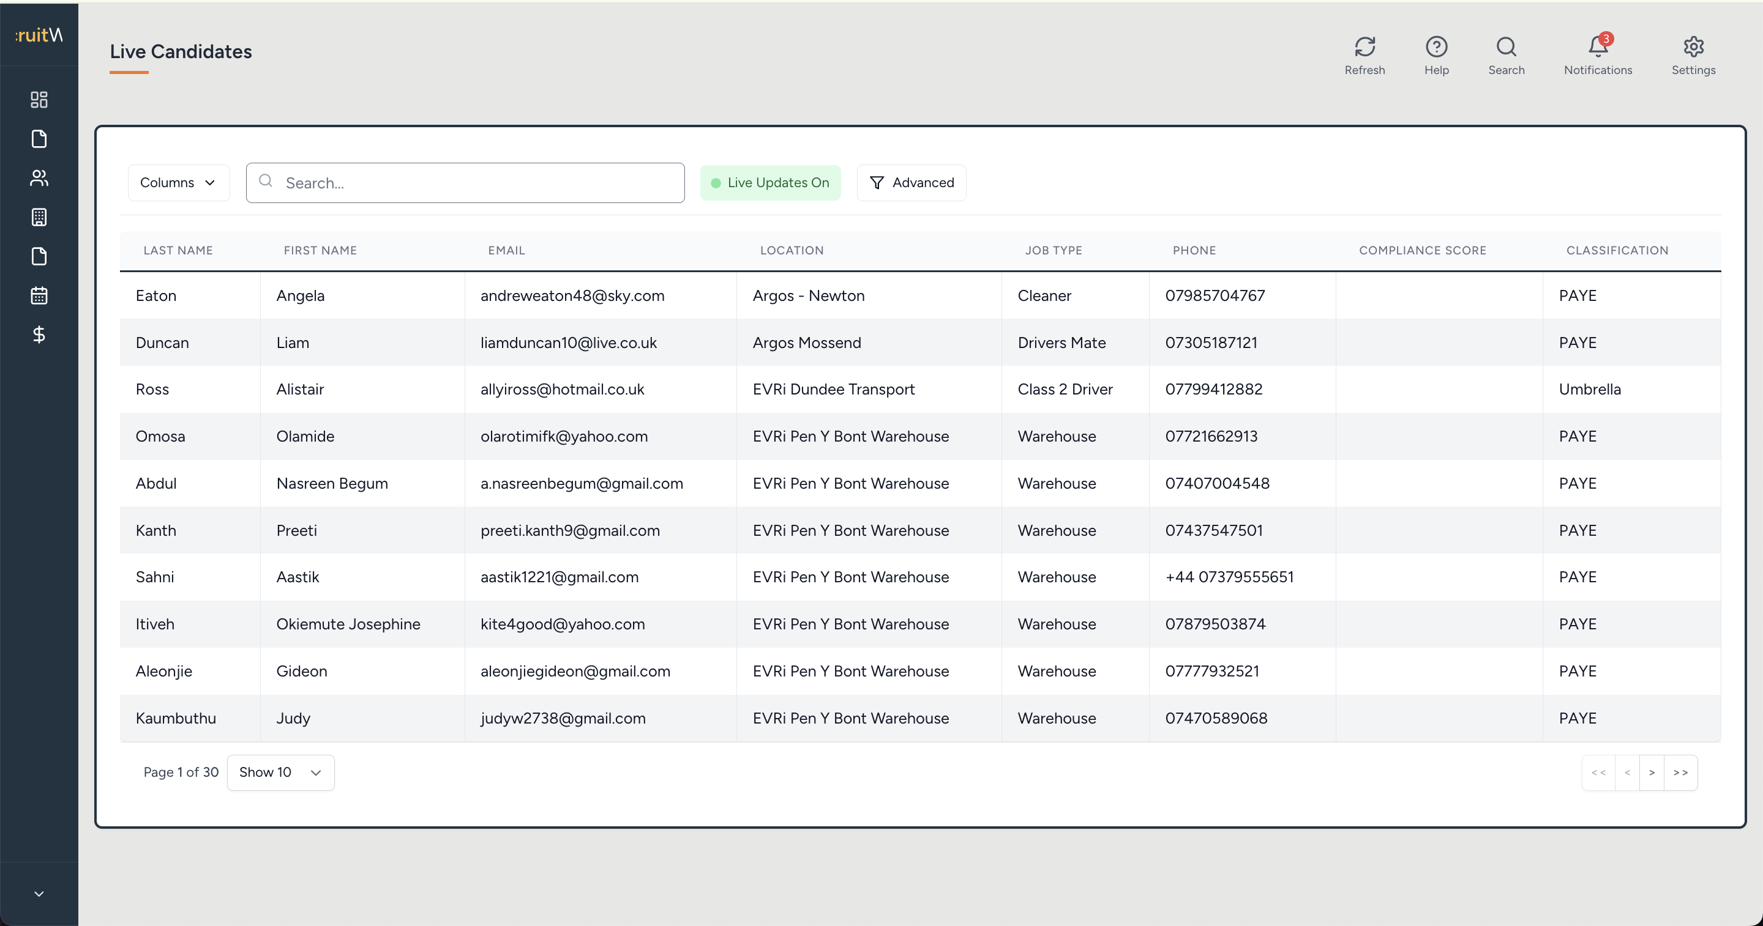Click location Argos Mossend
The height and width of the screenshot is (926, 1763).
(807, 343)
